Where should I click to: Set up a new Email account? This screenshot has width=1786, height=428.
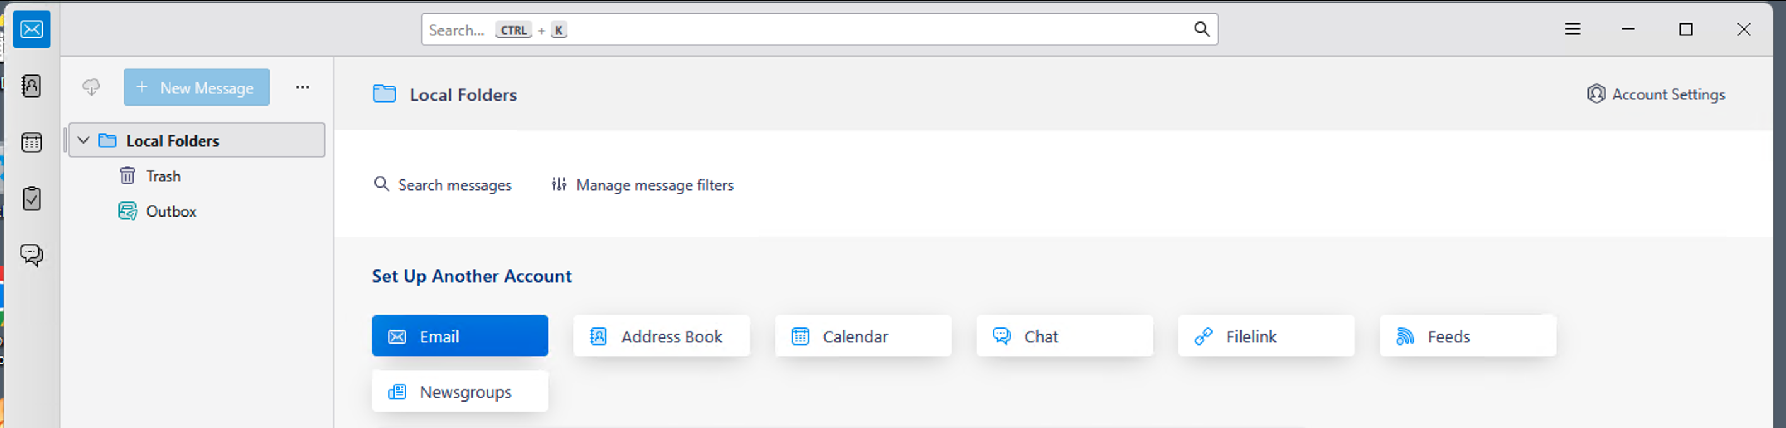coord(459,336)
